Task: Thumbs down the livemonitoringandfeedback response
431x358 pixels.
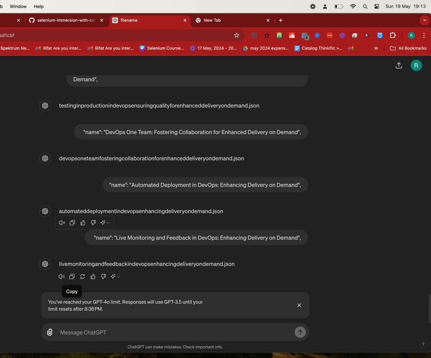Action: [103, 276]
